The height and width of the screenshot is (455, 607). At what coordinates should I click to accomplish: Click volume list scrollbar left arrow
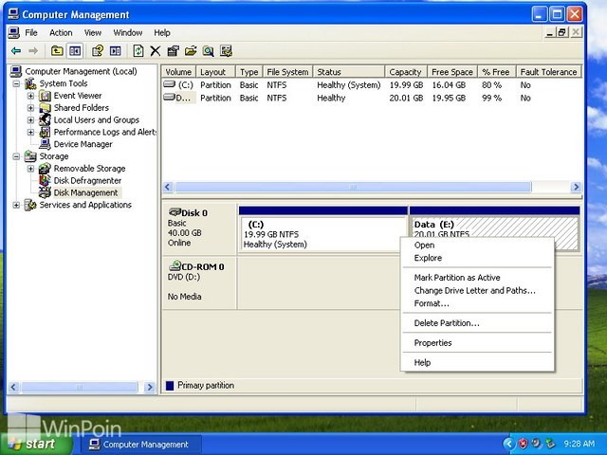pos(168,188)
